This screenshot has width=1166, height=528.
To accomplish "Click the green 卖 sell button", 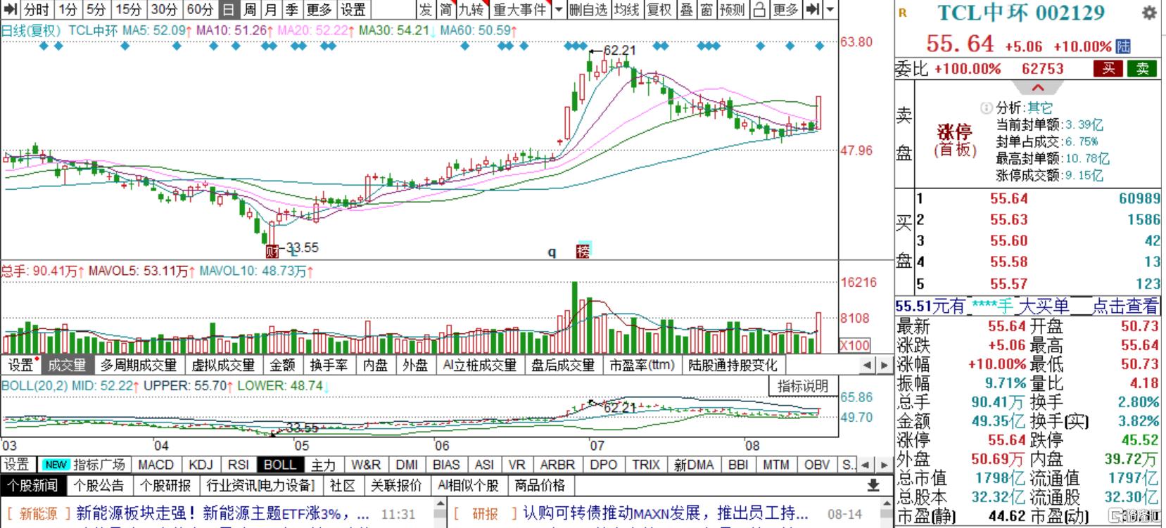I will pos(1142,68).
